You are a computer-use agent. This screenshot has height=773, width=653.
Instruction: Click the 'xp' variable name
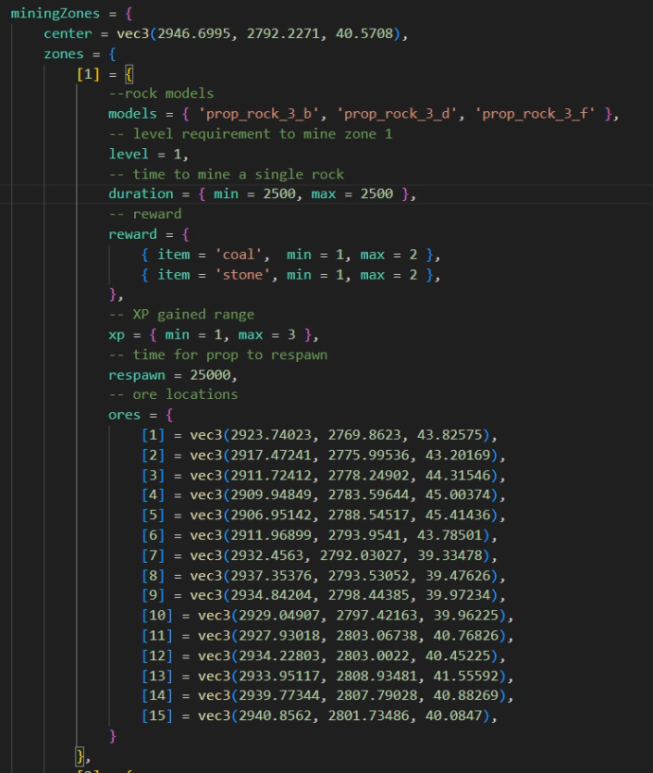[x=116, y=334]
